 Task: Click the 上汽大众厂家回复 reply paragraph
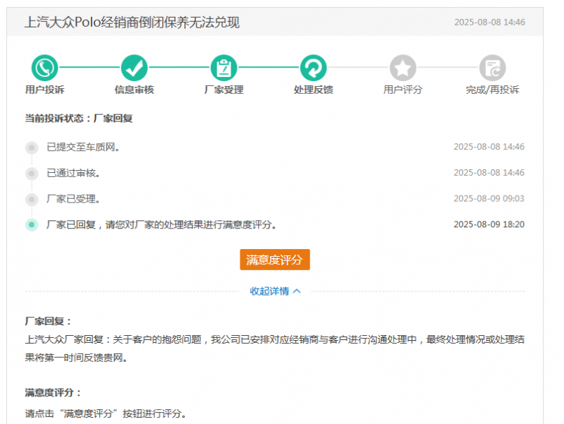click(x=275, y=349)
